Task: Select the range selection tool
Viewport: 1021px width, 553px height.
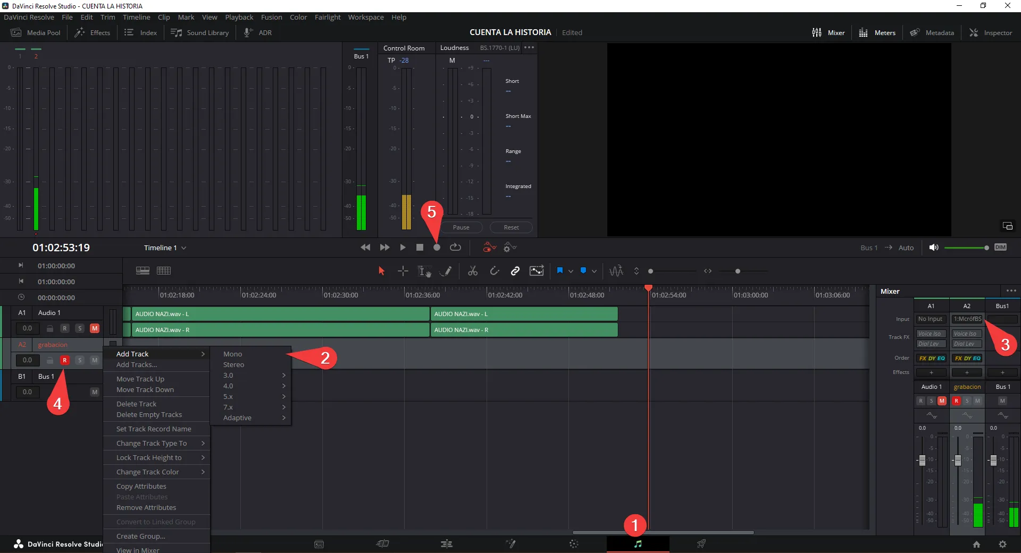Action: [x=403, y=271]
